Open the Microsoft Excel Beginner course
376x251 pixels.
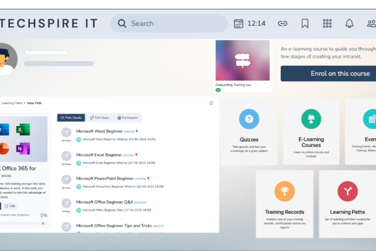[99, 154]
